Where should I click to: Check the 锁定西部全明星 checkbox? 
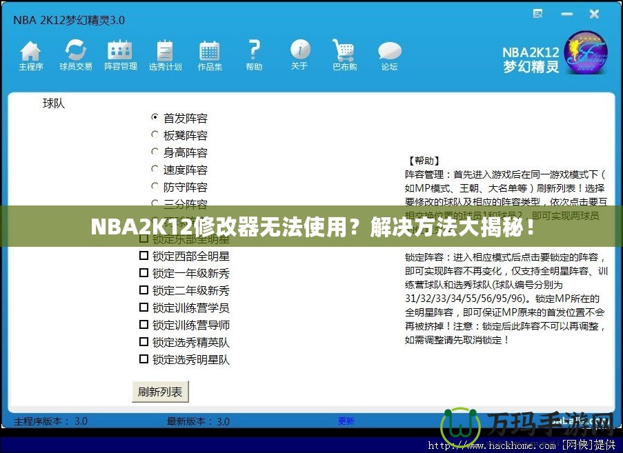pyautogui.click(x=144, y=256)
